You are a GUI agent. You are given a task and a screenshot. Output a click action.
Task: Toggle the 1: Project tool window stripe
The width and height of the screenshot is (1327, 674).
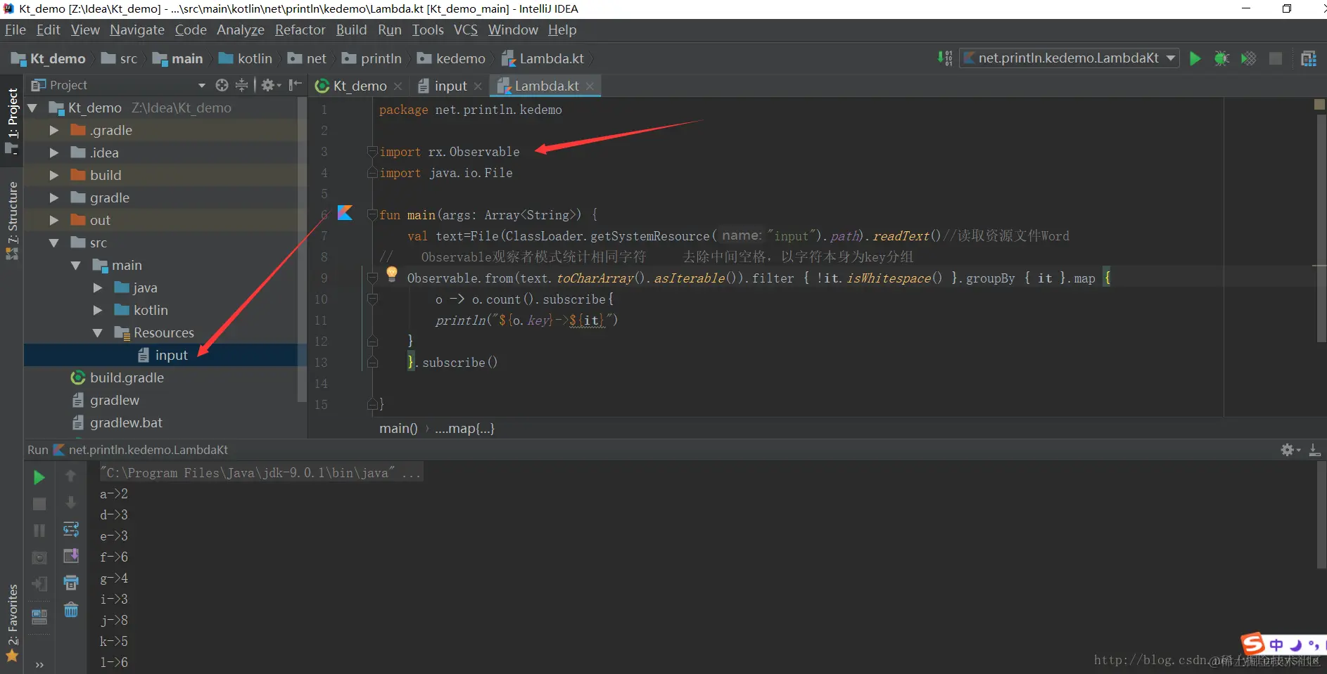(x=12, y=119)
